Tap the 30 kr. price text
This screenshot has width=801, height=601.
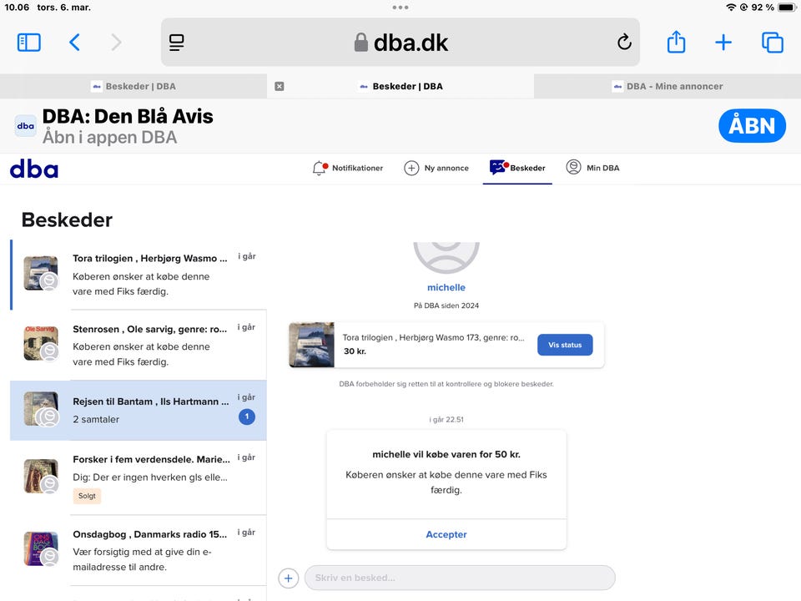(355, 351)
